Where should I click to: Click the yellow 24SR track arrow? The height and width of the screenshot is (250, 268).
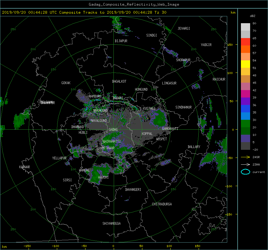[245, 157]
